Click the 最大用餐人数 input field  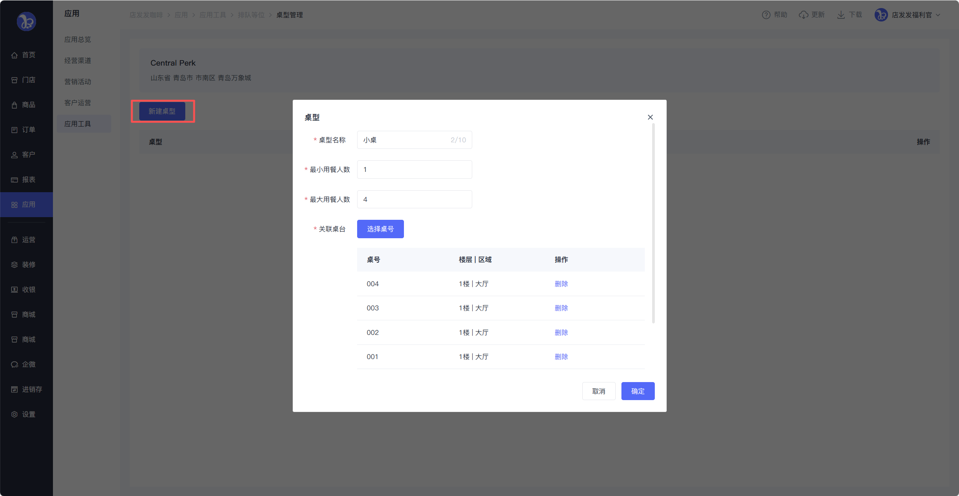coord(414,199)
